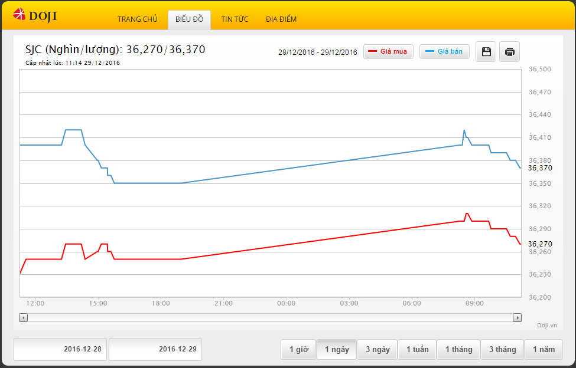Click the 36,200 axis label
Image resolution: width=576 pixels, height=368 pixels.
pyautogui.click(x=539, y=297)
